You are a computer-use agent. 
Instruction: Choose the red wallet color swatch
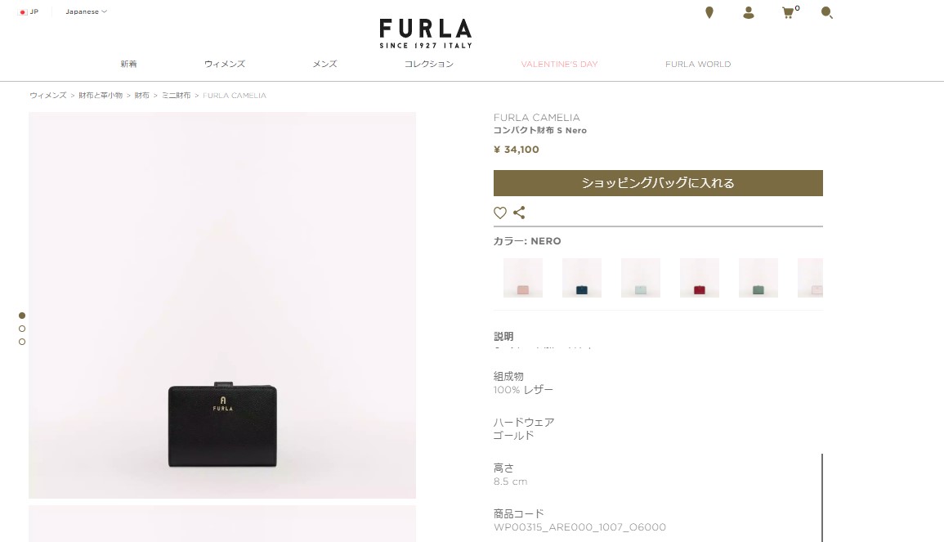coord(699,278)
